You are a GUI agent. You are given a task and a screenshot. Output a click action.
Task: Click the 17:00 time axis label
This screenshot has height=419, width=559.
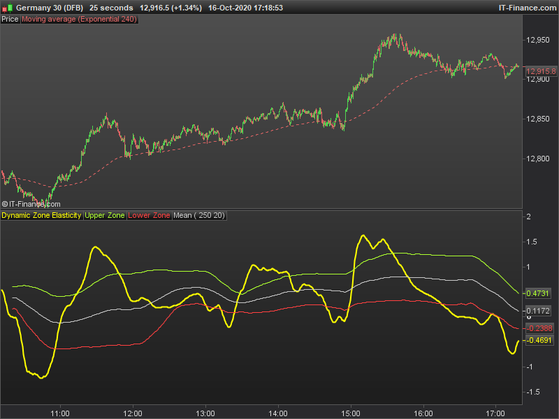coord(496,413)
